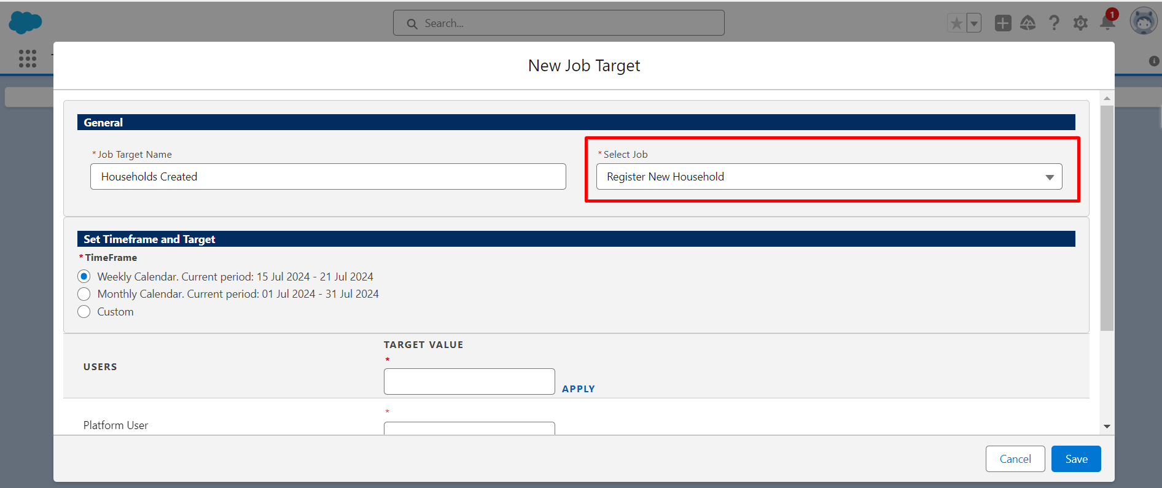Viewport: 1162px width, 488px height.
Task: Open the Trailhead guidance icon
Action: (x=1028, y=23)
